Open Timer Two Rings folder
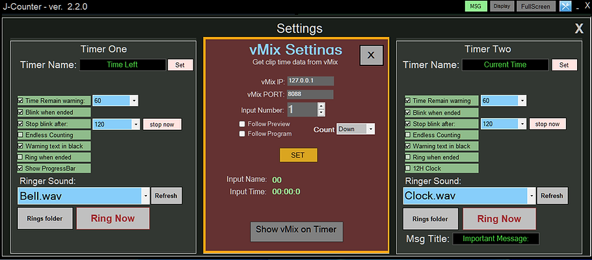The height and width of the screenshot is (260, 592). [x=431, y=219]
